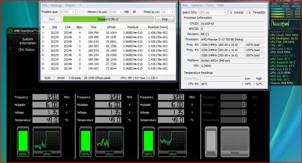Image resolution: width=302 pixels, height=163 pixels.
Task: Open the File menu in CPU info window
Action: click(x=185, y=5)
